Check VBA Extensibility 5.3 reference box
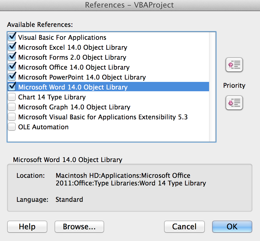The width and height of the screenshot is (260, 241). coord(12,117)
